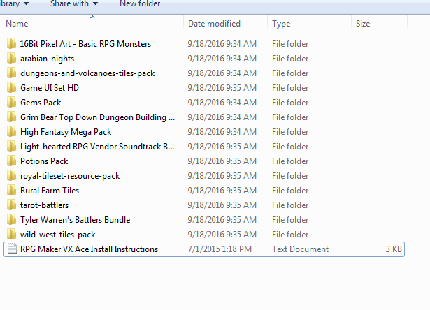The height and width of the screenshot is (310, 430).
Task: Open the Share with dropdown
Action: pyautogui.click(x=74, y=3)
